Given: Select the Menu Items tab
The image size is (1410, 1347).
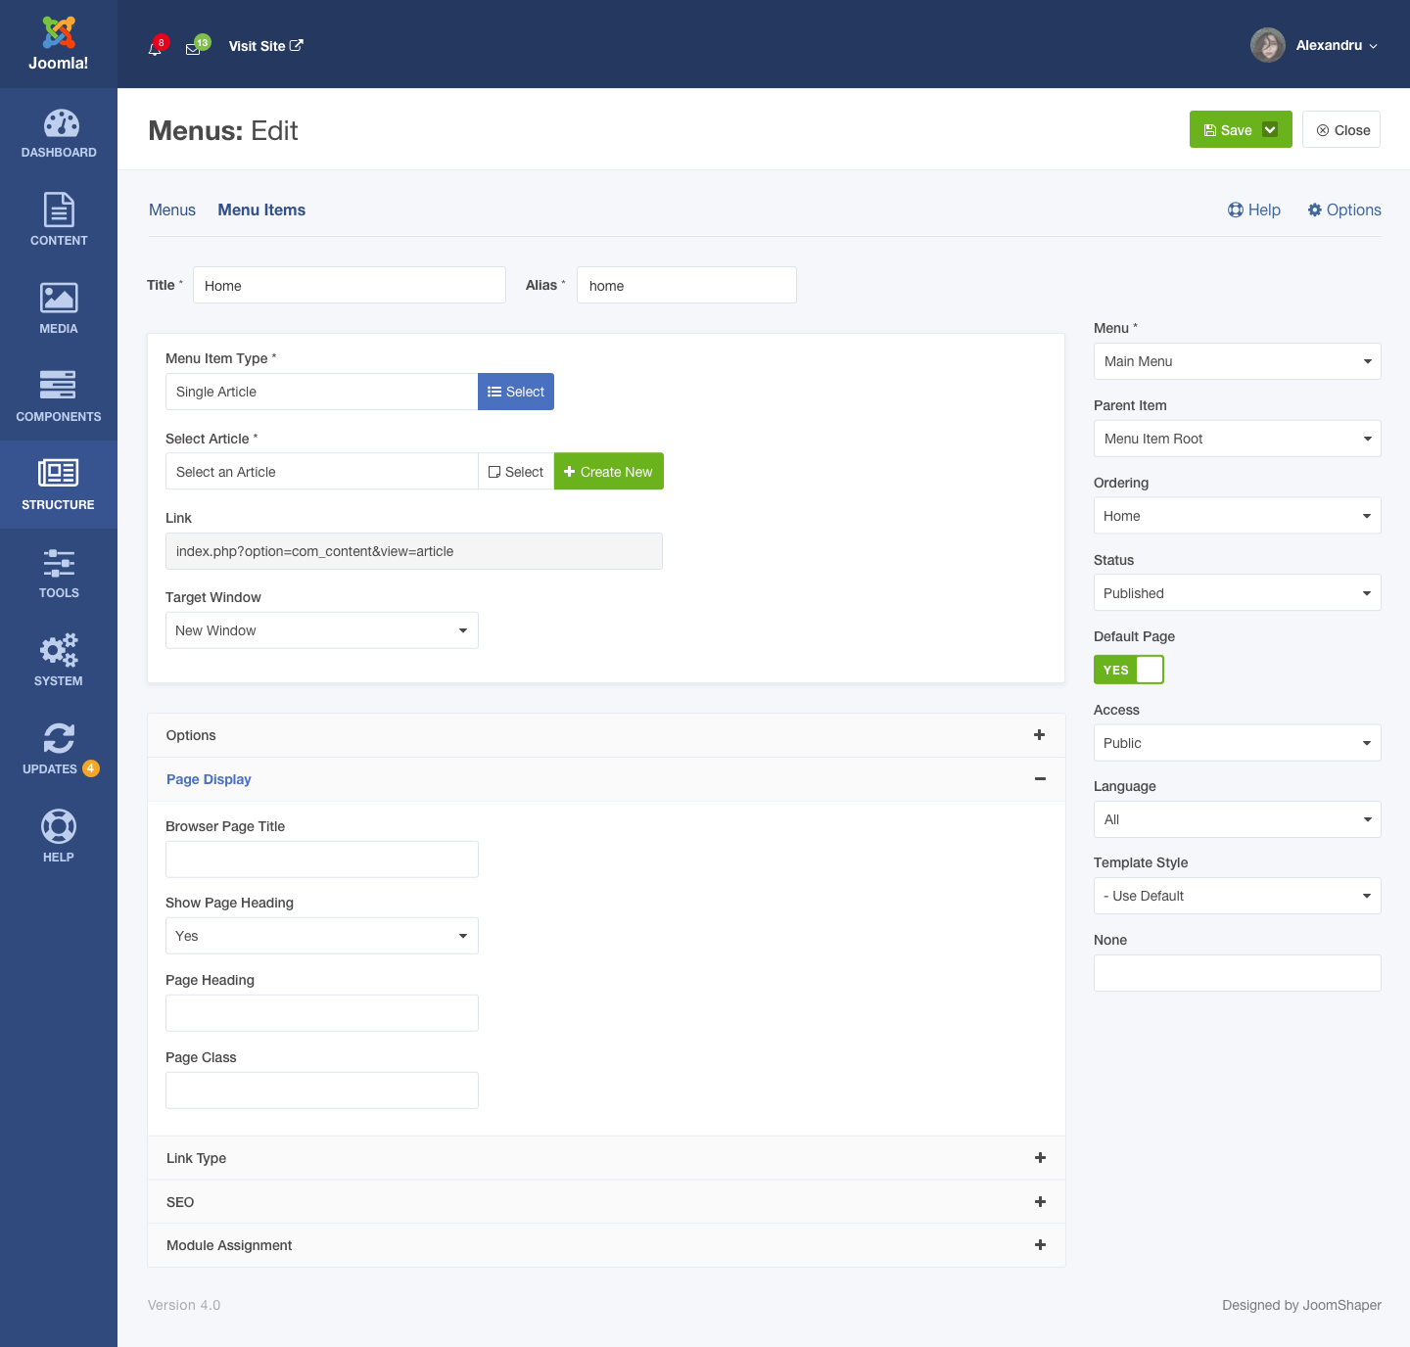Looking at the screenshot, I should point(261,210).
